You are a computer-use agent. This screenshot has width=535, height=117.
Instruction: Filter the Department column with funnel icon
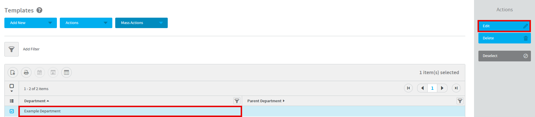click(x=237, y=101)
